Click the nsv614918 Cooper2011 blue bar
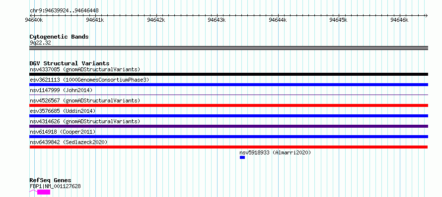Viewport: 442px width, 197px height. pos(228,137)
